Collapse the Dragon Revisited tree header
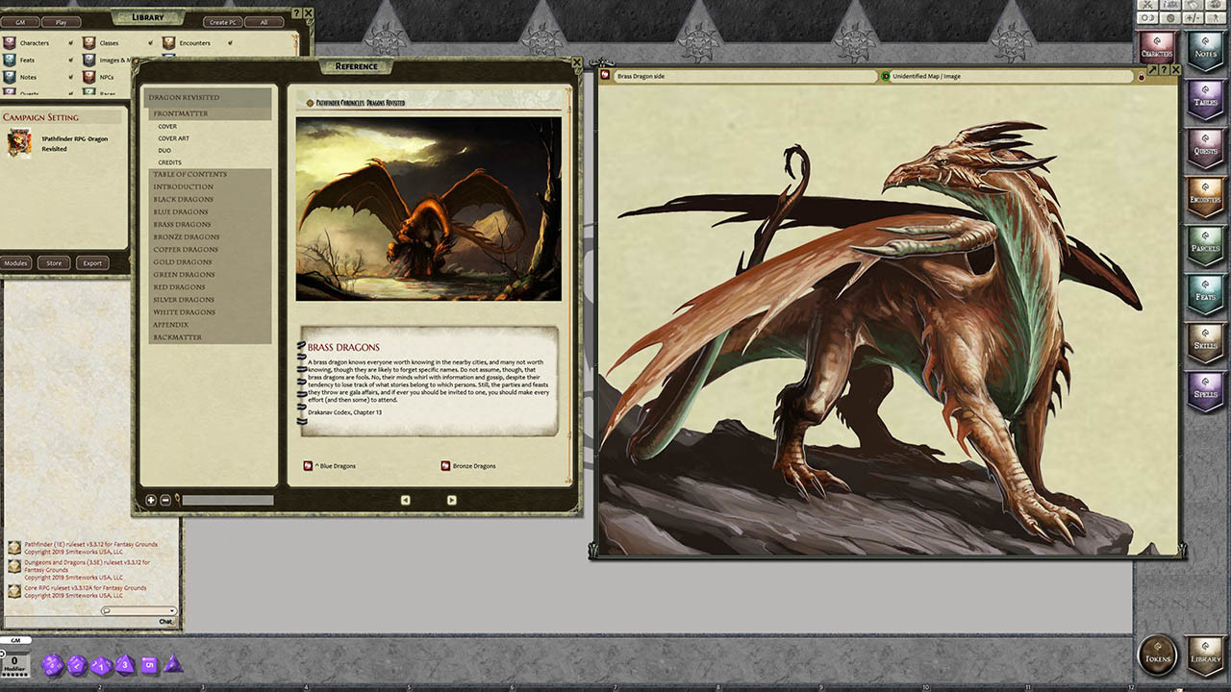 (x=208, y=97)
